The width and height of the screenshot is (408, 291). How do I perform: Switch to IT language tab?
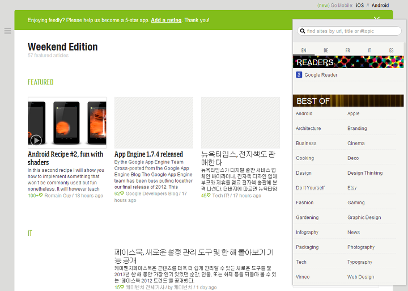[x=369, y=50]
